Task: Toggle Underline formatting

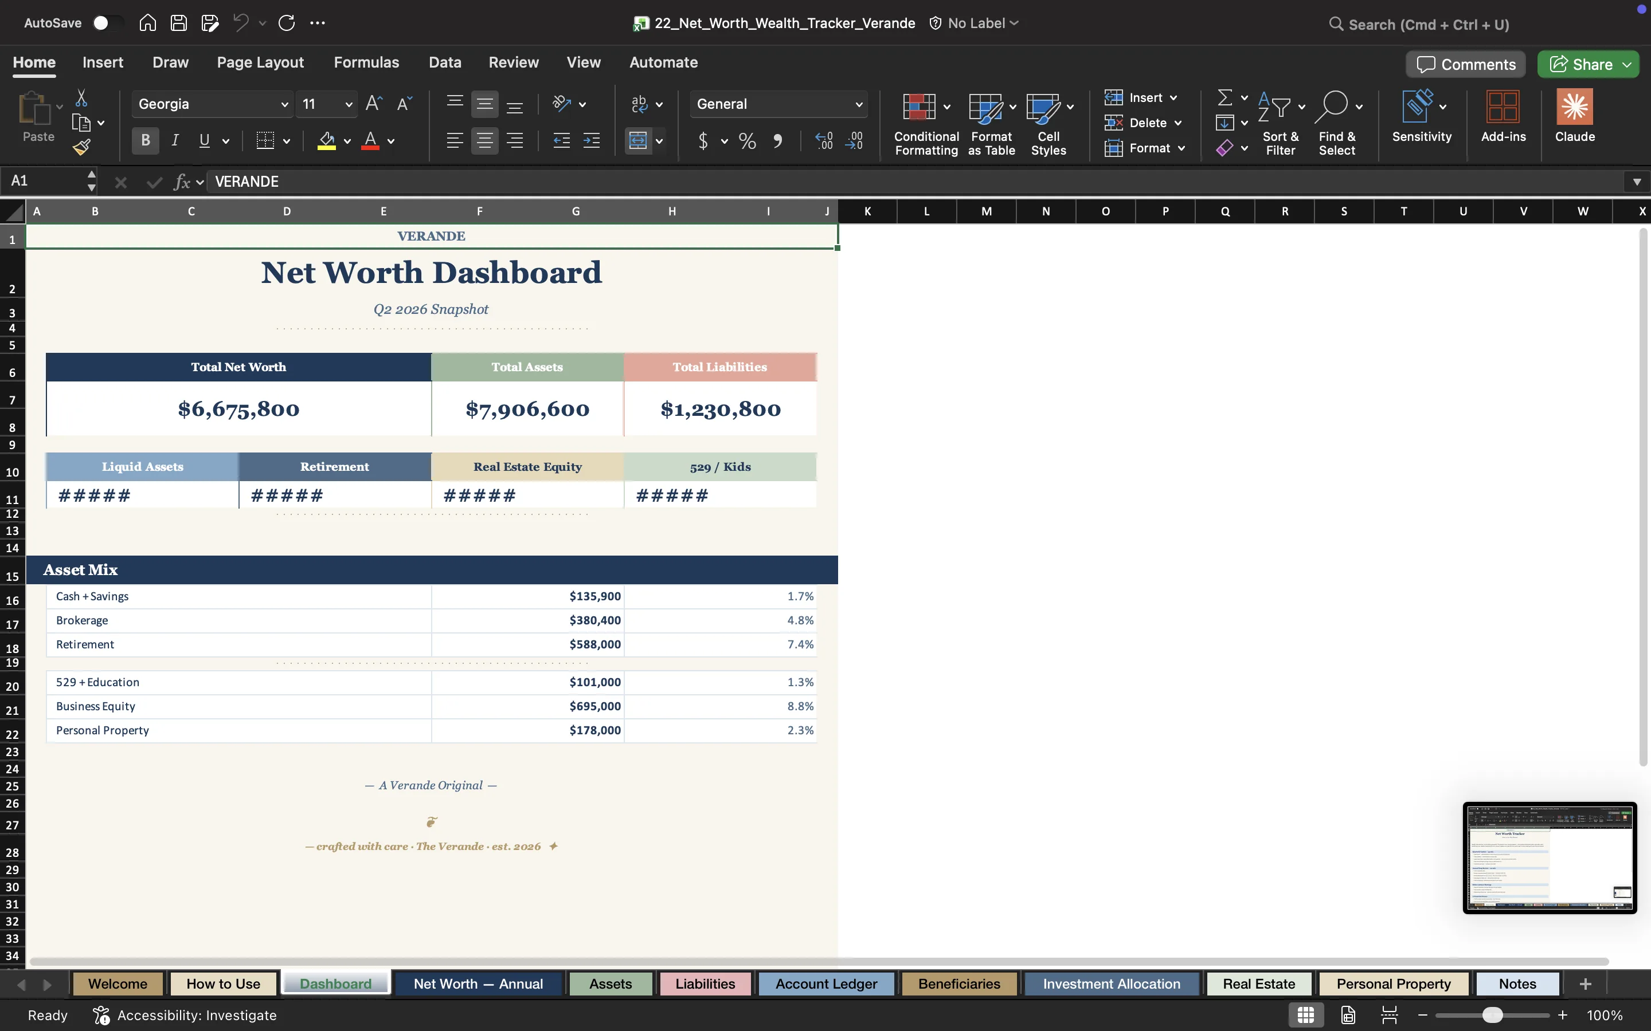Action: [204, 140]
